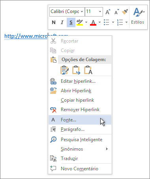Select Pesquisa Inteligente menu entry
150x179 pixels.
(x=80, y=140)
